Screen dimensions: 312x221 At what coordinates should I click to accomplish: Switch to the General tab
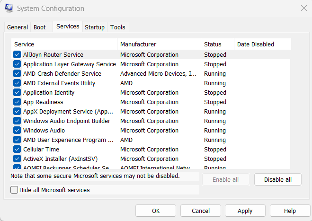tap(18, 27)
